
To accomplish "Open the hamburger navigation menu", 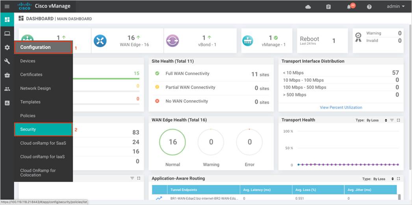I will [7, 7].
